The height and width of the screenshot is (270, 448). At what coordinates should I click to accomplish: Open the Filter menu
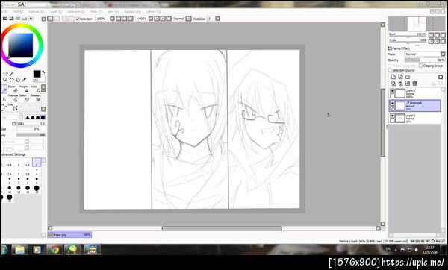pos(96,12)
